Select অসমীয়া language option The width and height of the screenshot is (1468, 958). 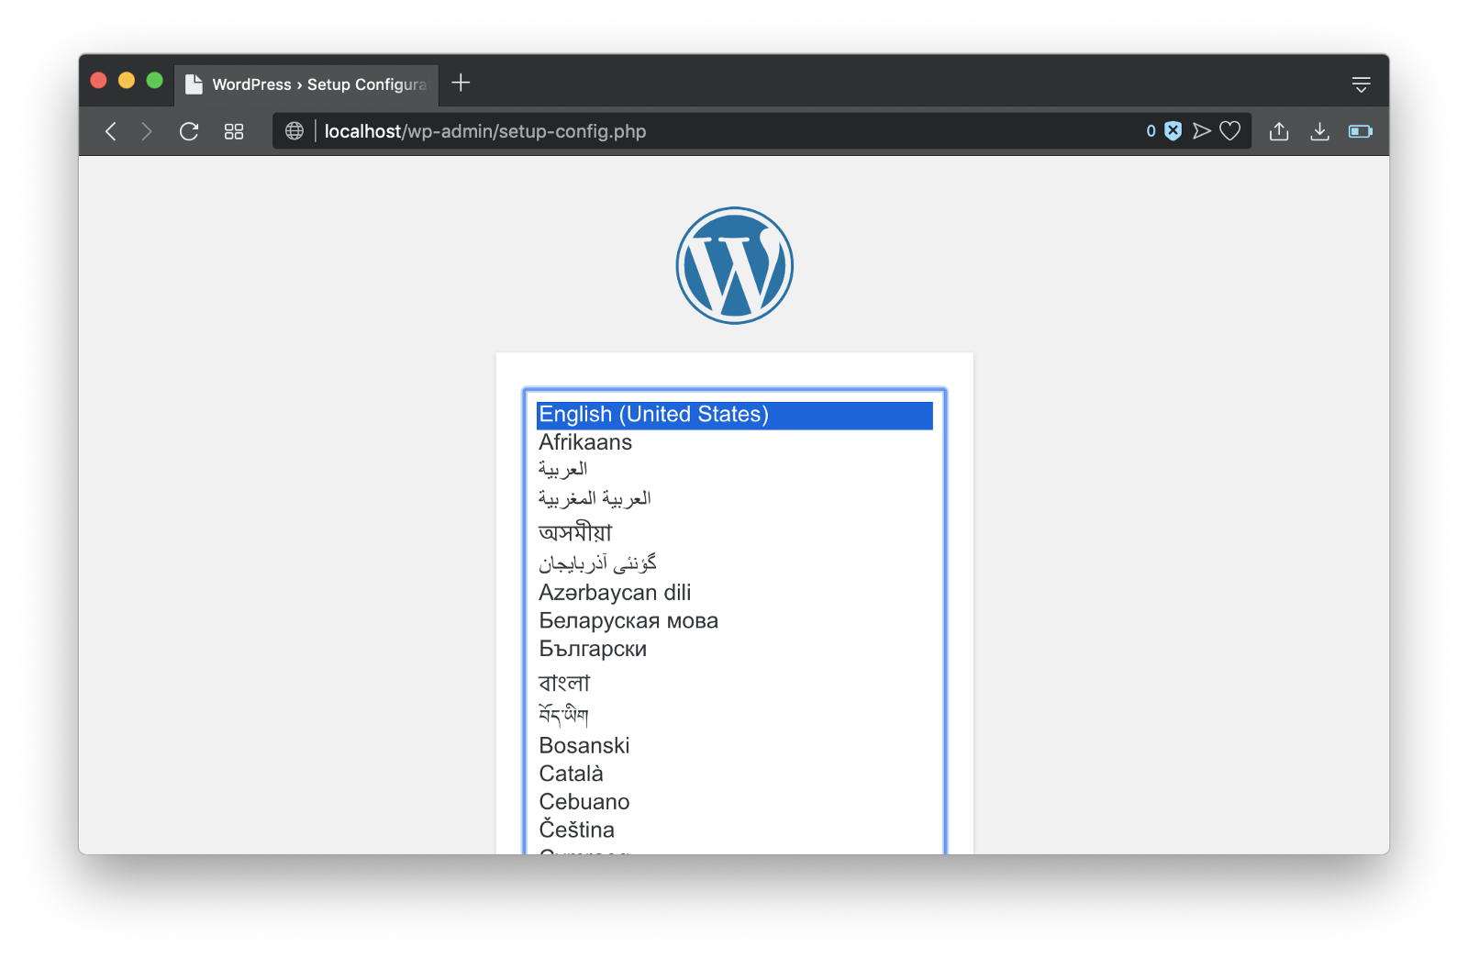(734, 531)
